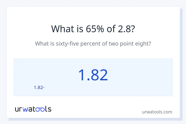Click the blue wavy 'w' in the logo

click(25, 109)
